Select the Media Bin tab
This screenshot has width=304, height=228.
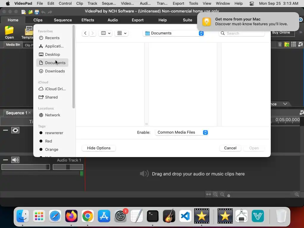click(x=13, y=45)
